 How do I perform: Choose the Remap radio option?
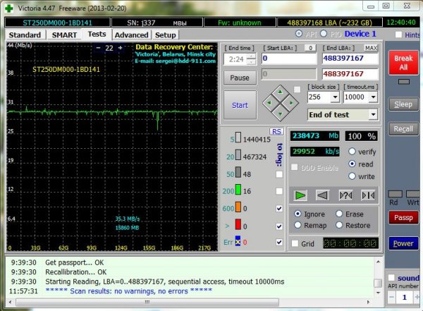tap(298, 225)
